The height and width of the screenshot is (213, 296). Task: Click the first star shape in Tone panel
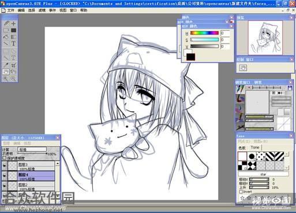point(242,198)
